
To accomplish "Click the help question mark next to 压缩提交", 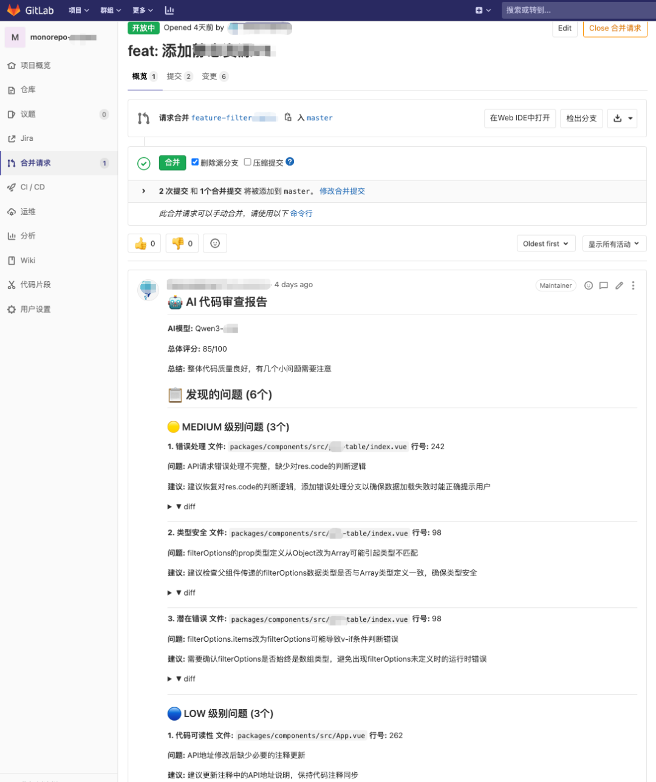I will coord(290,161).
